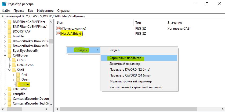Click the BOOTSTRAP folder icon
Screen dimensions: 225x112
pos(9,31)
